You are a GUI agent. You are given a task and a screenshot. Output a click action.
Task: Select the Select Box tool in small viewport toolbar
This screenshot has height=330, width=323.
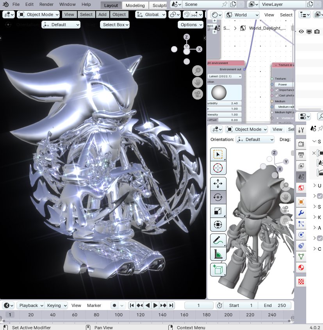218,155
